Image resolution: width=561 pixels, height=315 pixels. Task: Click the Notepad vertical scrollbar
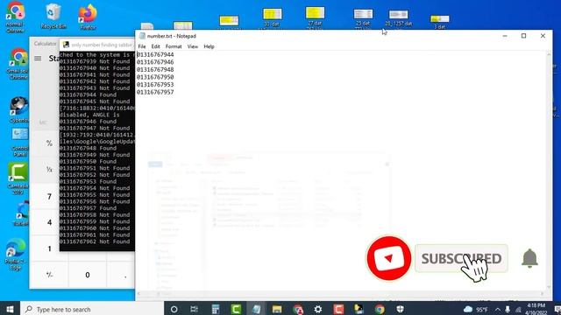[549, 171]
